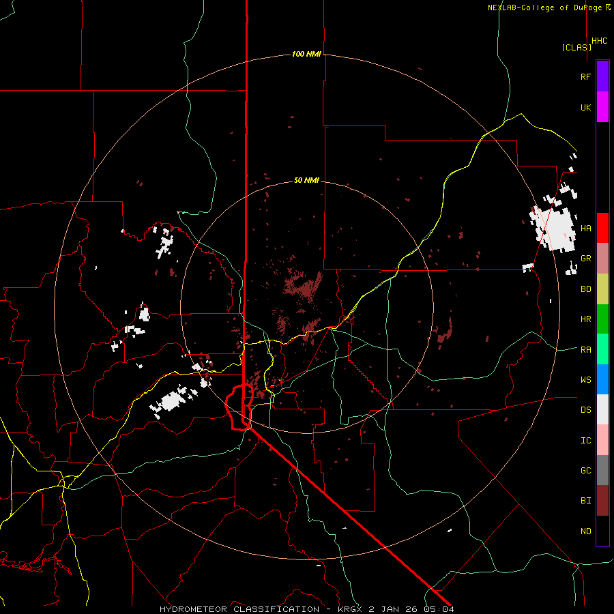The height and width of the screenshot is (614, 614).
Task: Click the HHC product label
Action: tap(600, 41)
